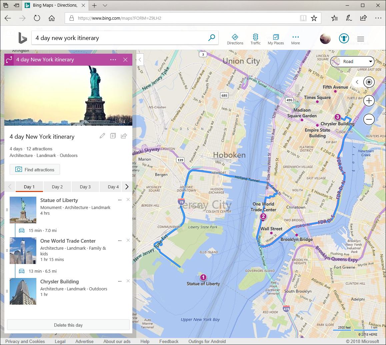Share the itinerary
386x345 pixels.
click(x=124, y=136)
